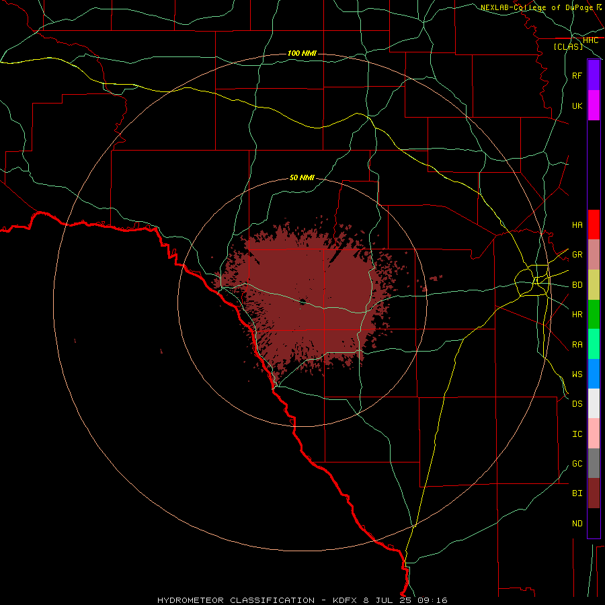
Task: Pick the DS dry snow white swatch
Action: 594,403
